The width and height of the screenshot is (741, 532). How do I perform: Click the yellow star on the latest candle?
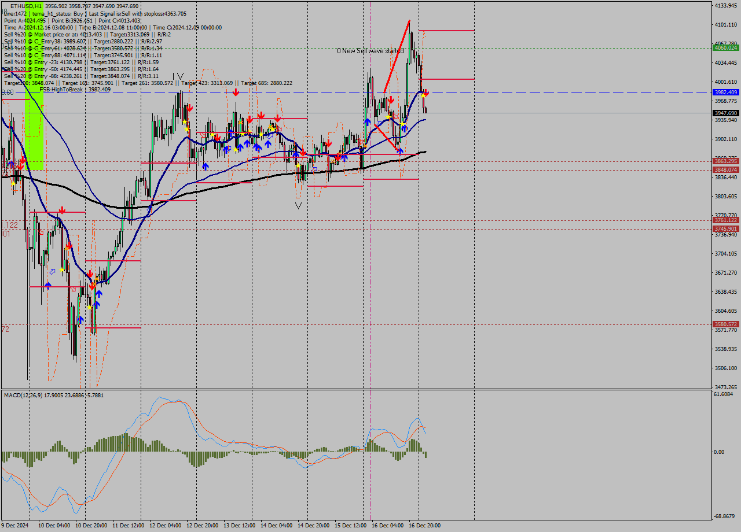click(x=424, y=95)
